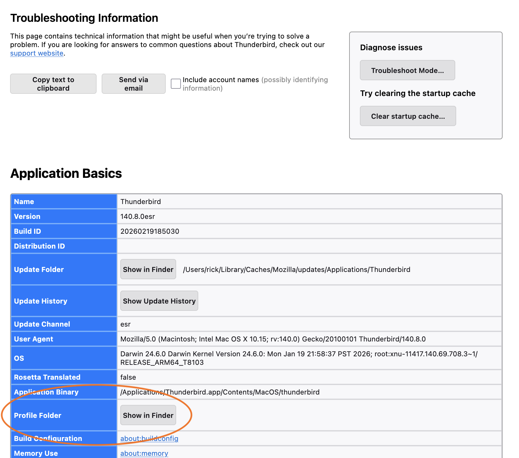519x458 pixels.
Task: Click the Update Folder path text
Action: click(x=296, y=269)
